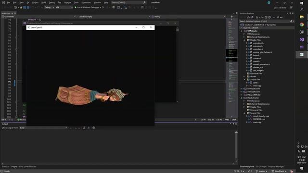Click the Collapse All icon in Solution Explorer
This screenshot has height=173, width=308.
[x=266, y=17]
